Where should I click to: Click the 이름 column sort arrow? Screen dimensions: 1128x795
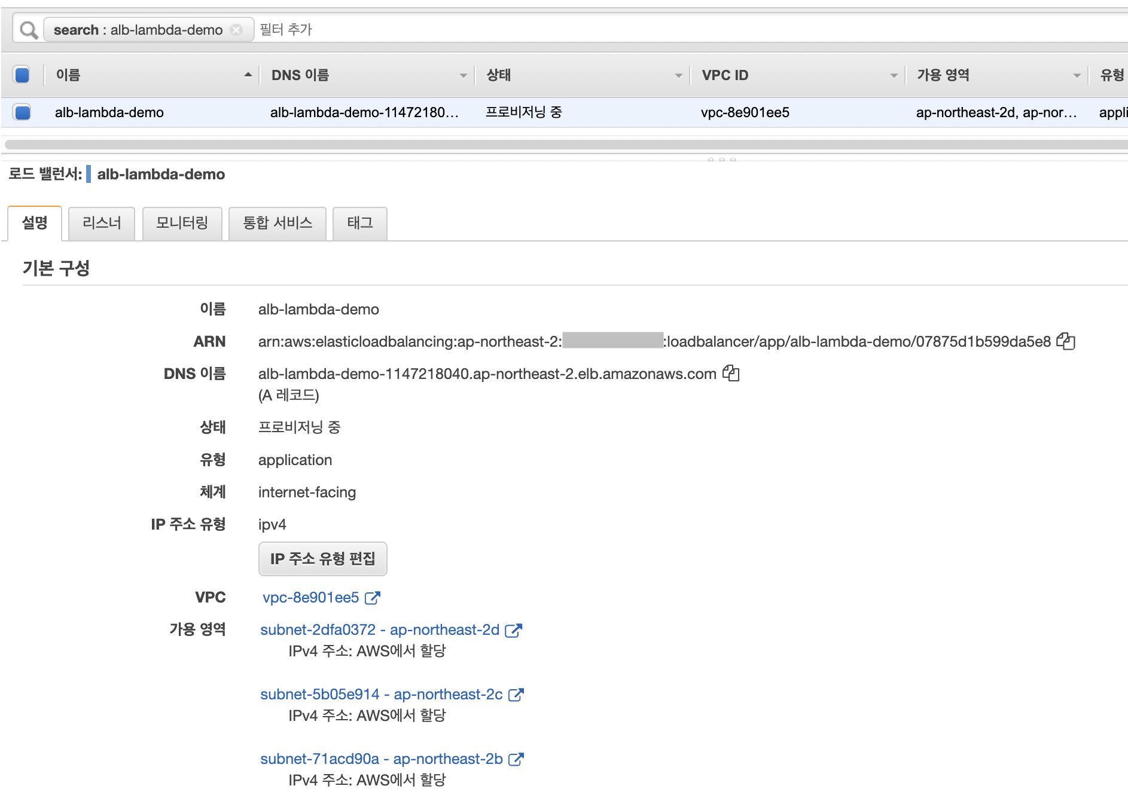[247, 75]
